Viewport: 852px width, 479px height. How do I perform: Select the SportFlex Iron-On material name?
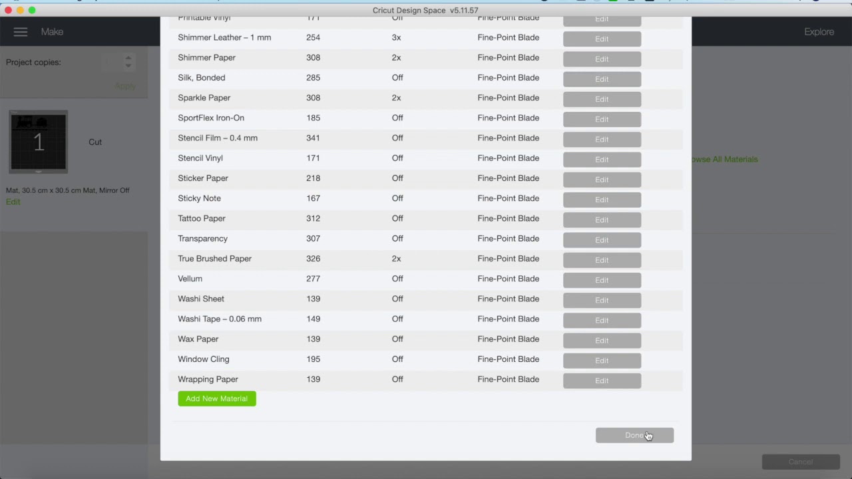[x=211, y=118]
